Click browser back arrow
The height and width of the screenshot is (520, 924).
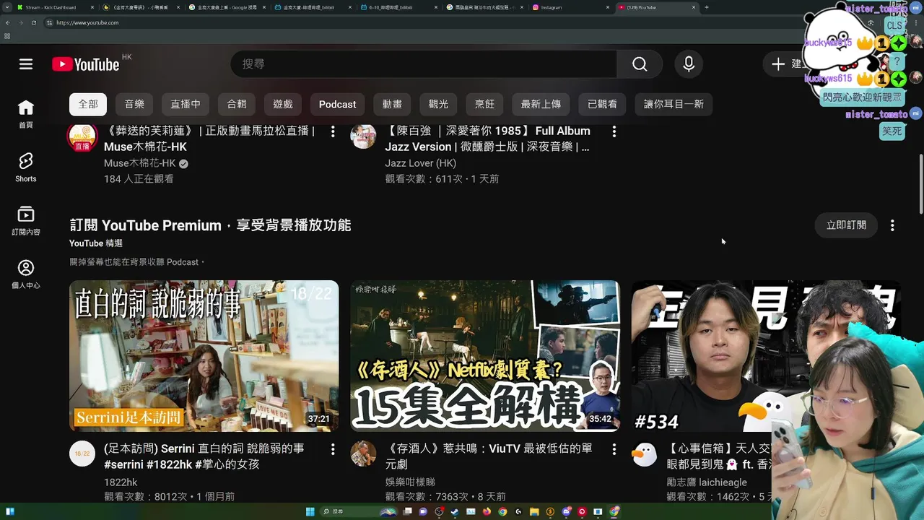8,22
